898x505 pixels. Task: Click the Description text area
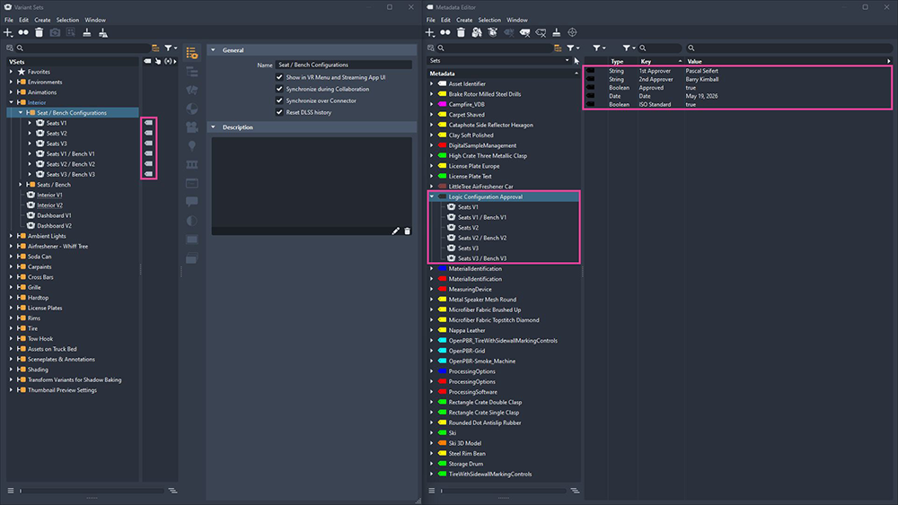coord(312,182)
